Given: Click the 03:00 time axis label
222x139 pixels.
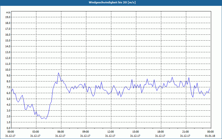Looking at the screenshot, I should pyautogui.click(x=36, y=132).
